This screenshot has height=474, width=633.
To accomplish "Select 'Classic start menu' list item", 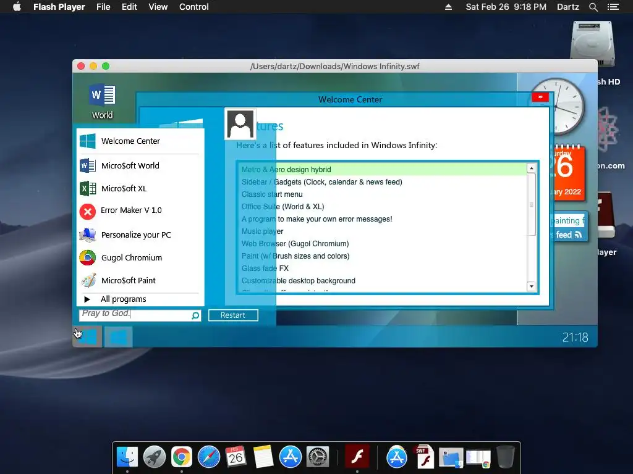I will click(383, 194).
